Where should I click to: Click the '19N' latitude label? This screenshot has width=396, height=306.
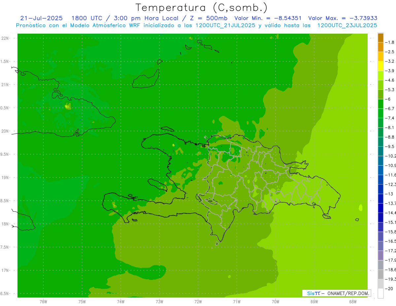5,178
